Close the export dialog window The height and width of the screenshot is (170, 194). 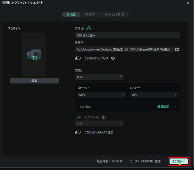[188, 3]
